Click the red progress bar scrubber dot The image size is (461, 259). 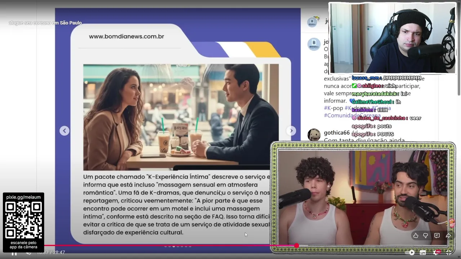[296, 246]
